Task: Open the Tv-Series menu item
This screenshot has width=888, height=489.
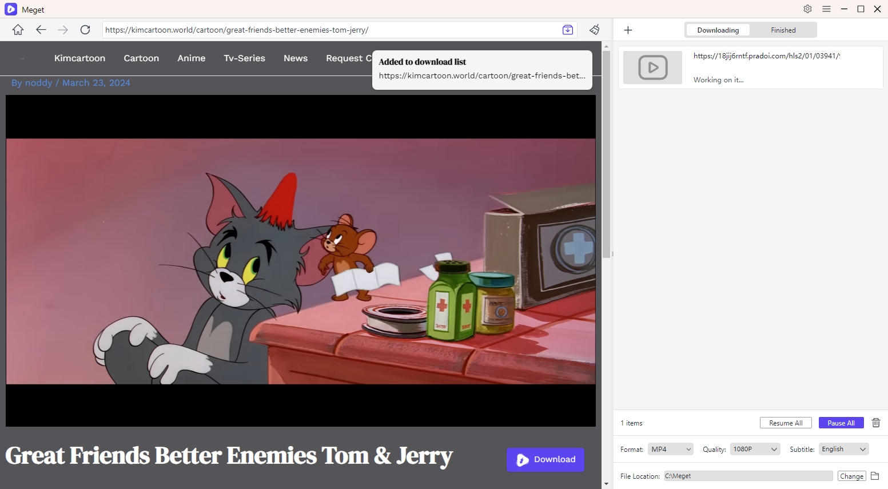Action: click(x=244, y=58)
